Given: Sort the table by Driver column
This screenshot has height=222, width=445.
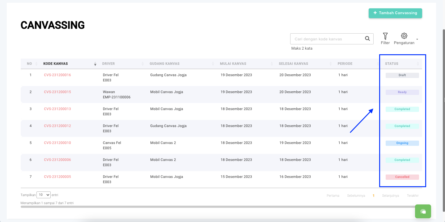Looking at the screenshot, I should click(108, 64).
